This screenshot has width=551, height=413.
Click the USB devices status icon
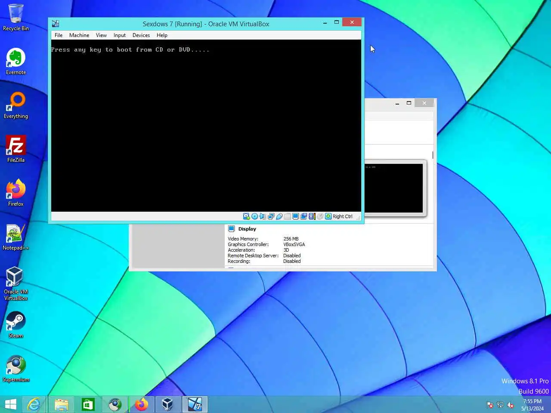click(279, 216)
